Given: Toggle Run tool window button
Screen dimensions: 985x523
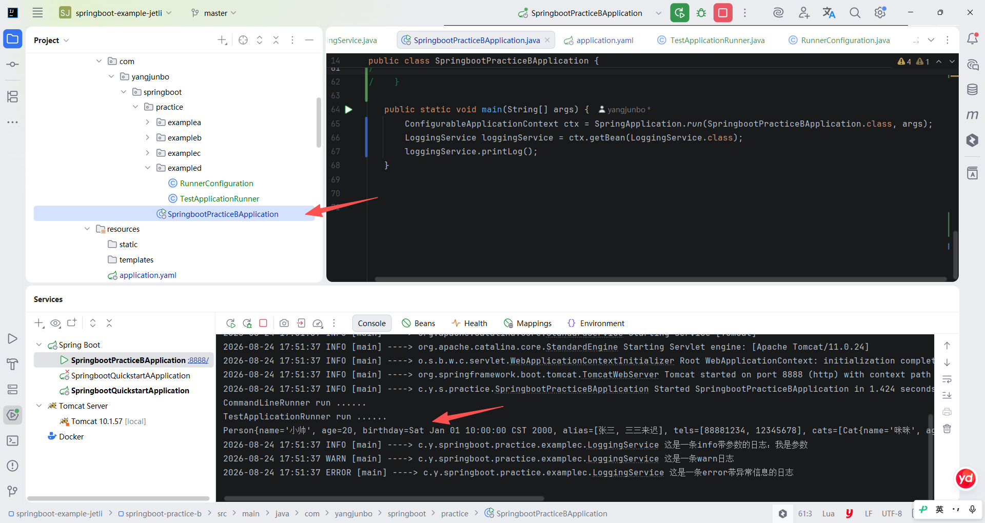Looking at the screenshot, I should tap(13, 339).
